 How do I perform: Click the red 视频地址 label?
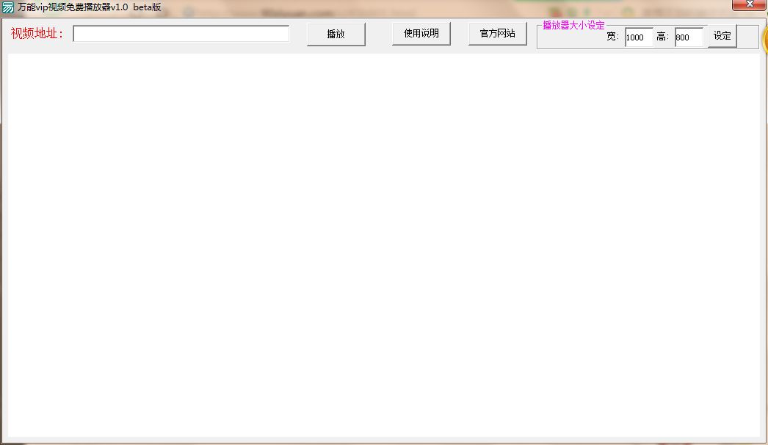(x=36, y=33)
